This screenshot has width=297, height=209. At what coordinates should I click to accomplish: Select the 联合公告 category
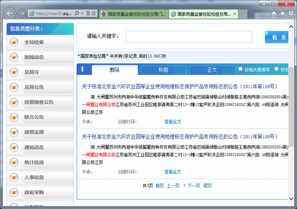40,117
